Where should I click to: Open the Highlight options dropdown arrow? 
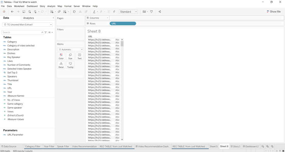tap(97, 12)
